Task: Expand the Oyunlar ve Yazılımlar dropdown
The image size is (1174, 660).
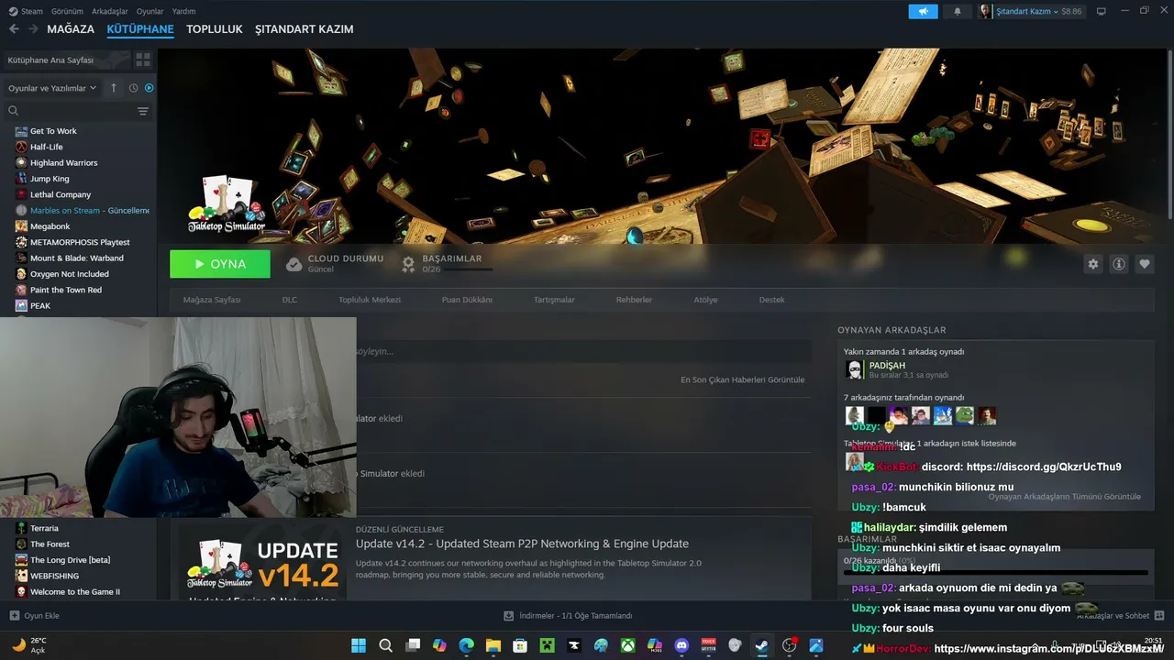Action: click(x=52, y=88)
